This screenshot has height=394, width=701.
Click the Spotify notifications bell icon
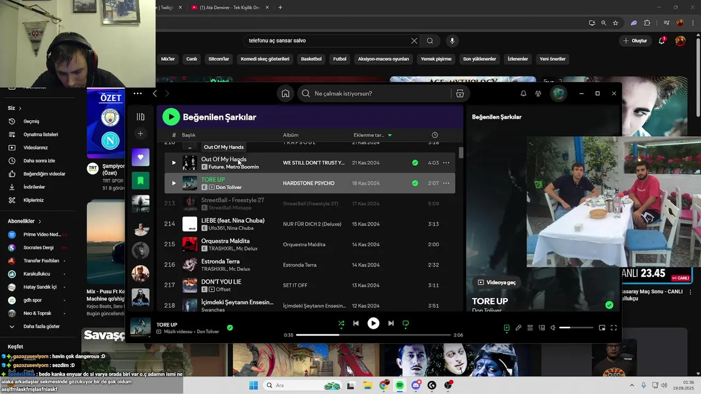[x=524, y=94]
